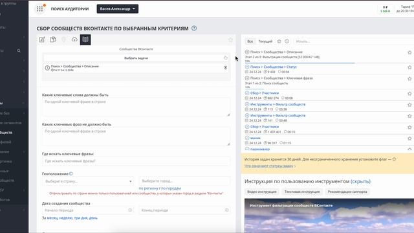Open Поиск > Сообщества > Статус task result
Image resolution: width=414 pixels, height=233 pixels.
pos(273,67)
